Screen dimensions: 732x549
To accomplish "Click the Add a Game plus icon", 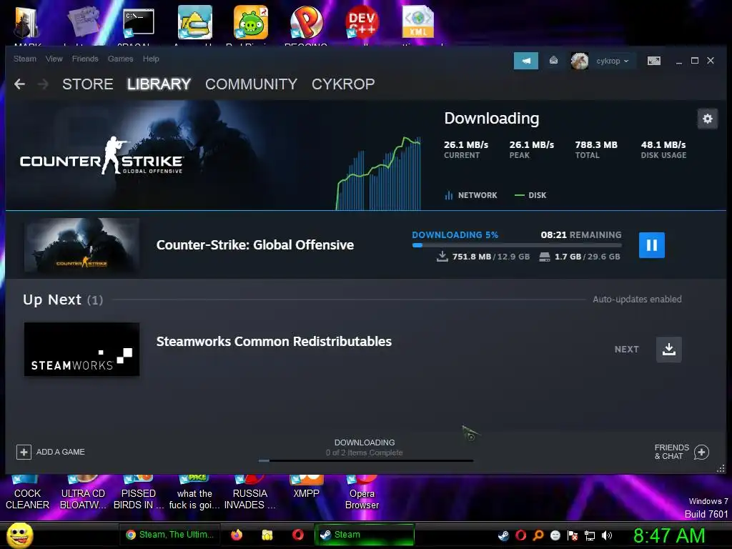I will pos(24,452).
